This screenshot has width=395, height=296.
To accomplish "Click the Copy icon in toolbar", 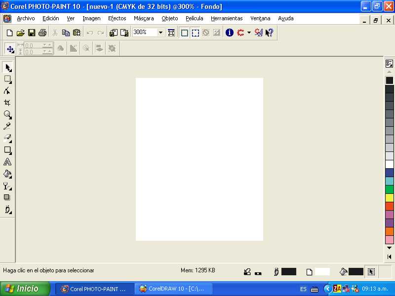I will point(66,33).
